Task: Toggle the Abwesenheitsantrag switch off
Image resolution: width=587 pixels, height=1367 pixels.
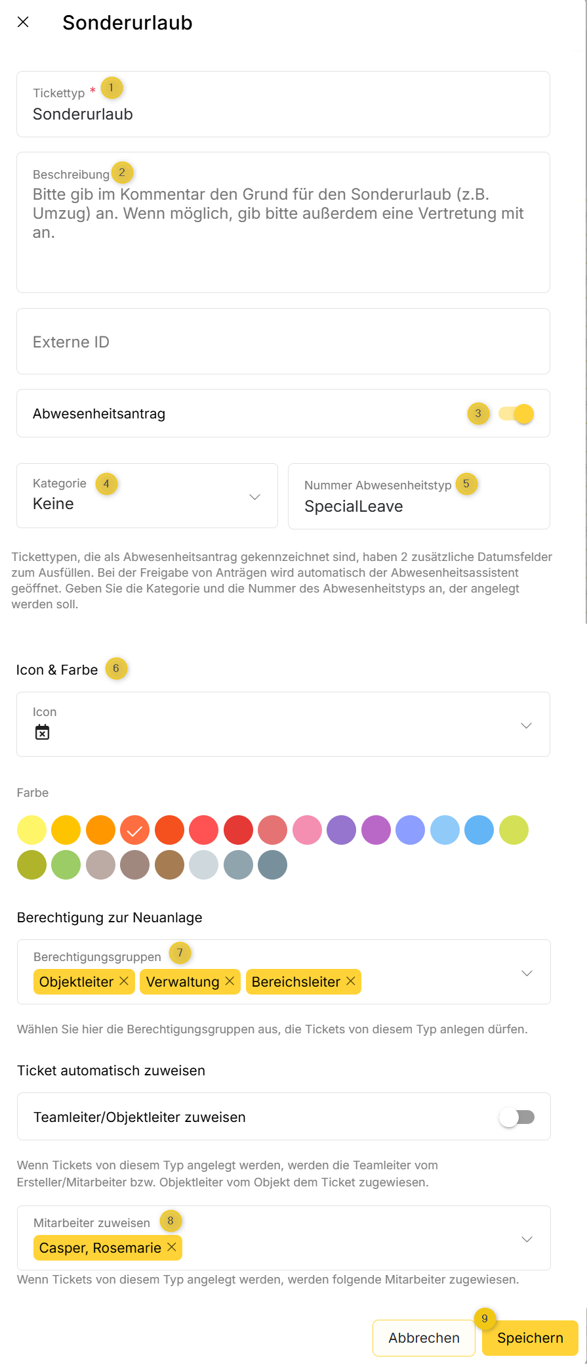Action: point(516,414)
